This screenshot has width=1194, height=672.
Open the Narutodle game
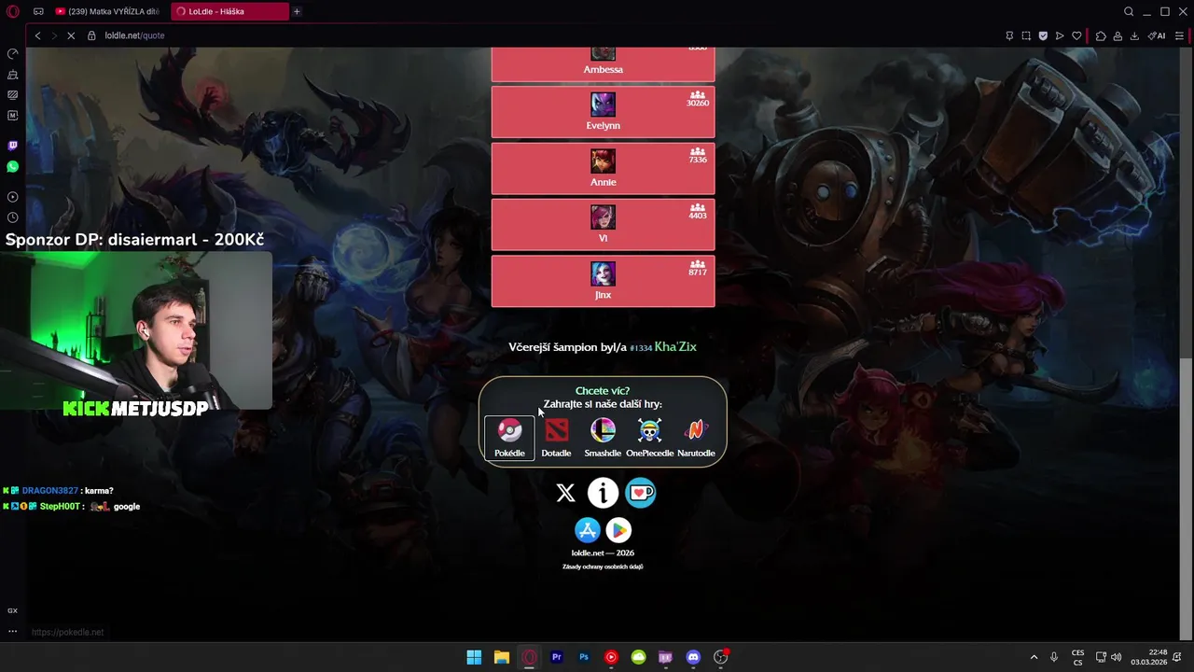click(x=696, y=438)
